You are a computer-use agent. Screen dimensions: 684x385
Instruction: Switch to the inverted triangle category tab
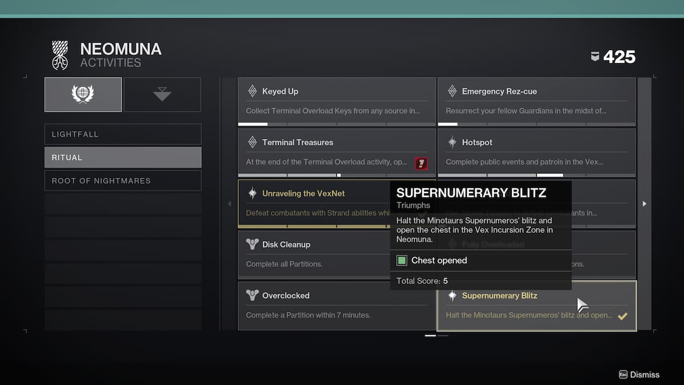(162, 94)
